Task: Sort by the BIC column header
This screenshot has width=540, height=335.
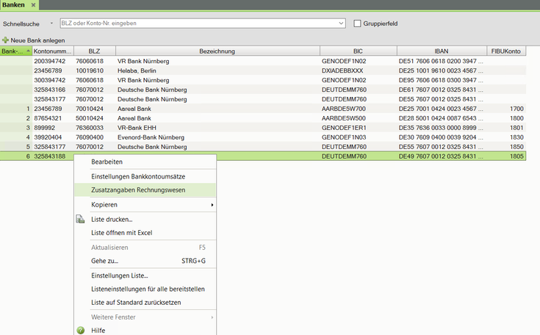Action: (359, 51)
